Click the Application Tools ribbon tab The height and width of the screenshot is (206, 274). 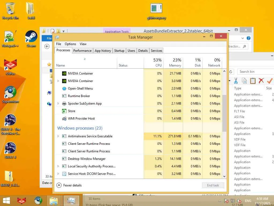pyautogui.click(x=117, y=31)
